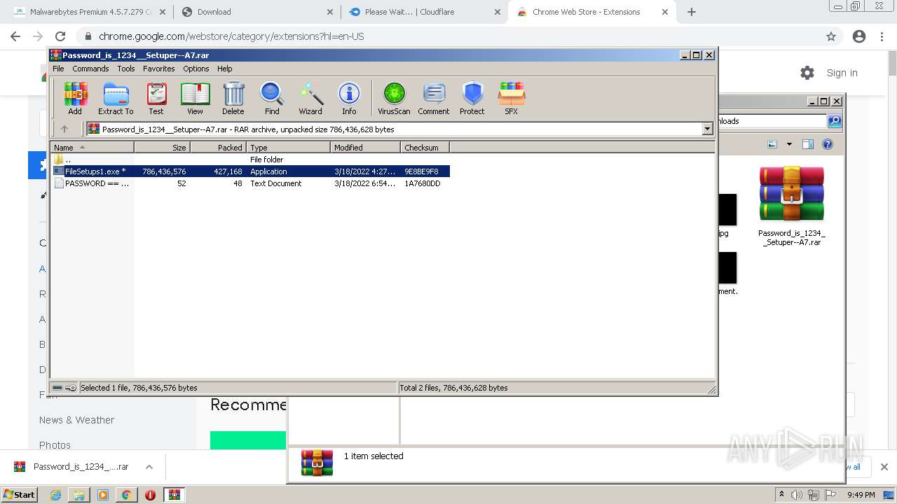Switch to the Cloudflare Please Wait tab

pyautogui.click(x=425, y=12)
